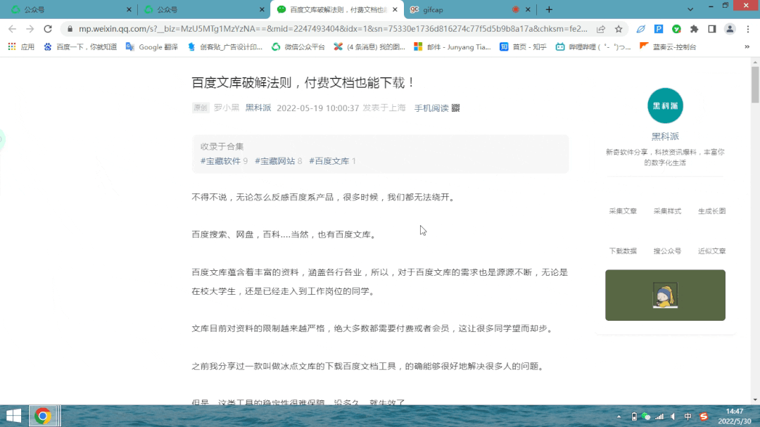Toggle the browser side panel icon
The height and width of the screenshot is (427, 760).
(712, 29)
